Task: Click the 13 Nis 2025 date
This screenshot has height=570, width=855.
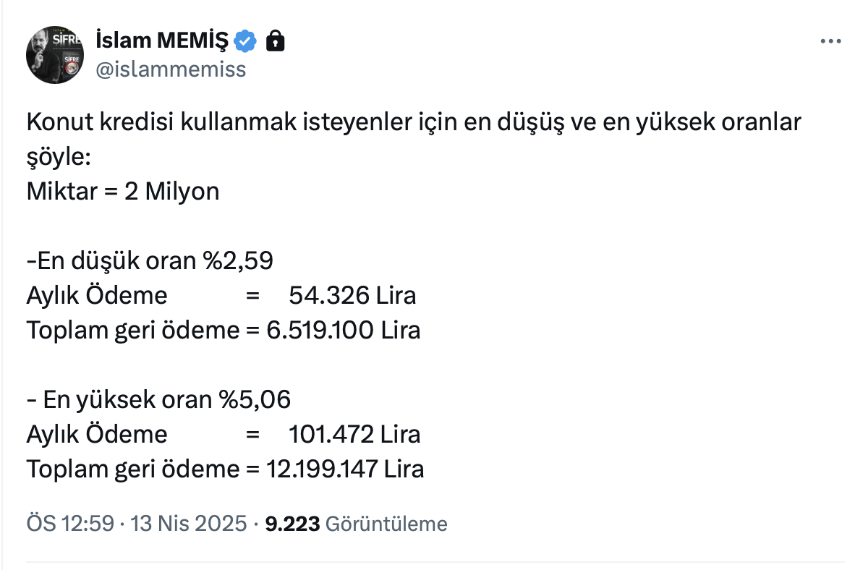Action: pyautogui.click(x=188, y=524)
